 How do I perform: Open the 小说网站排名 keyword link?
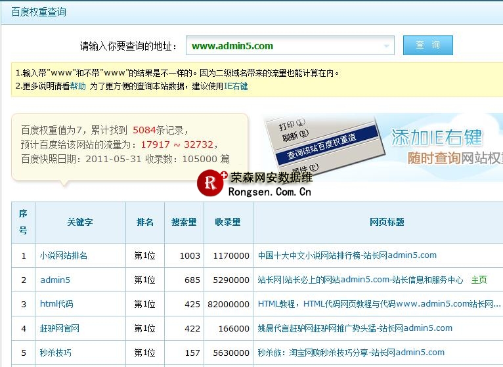[x=64, y=255]
